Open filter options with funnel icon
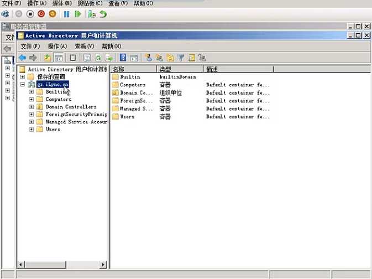The image size is (372, 279). (181, 58)
